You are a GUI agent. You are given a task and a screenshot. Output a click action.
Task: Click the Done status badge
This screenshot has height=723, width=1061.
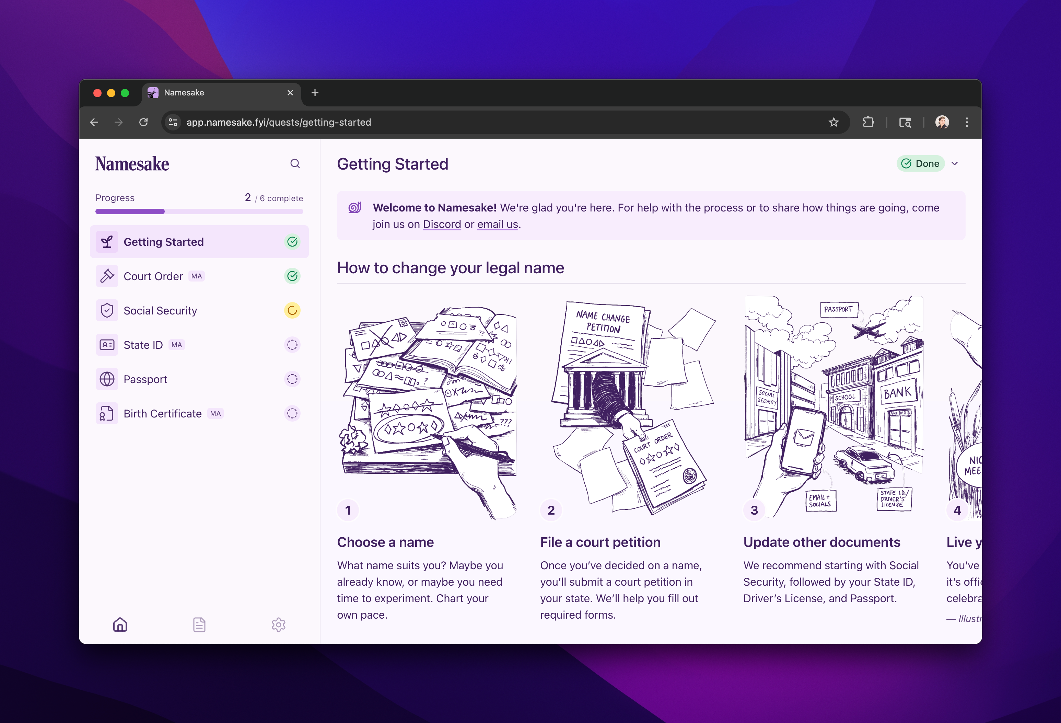pyautogui.click(x=920, y=163)
